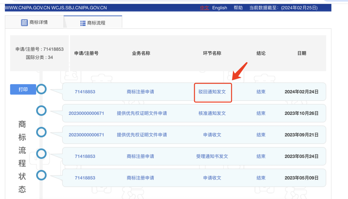Click the 业务名称 column header
The width and height of the screenshot is (348, 199).
tap(141, 53)
